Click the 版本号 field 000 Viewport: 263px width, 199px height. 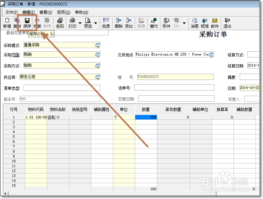click(x=60, y=99)
